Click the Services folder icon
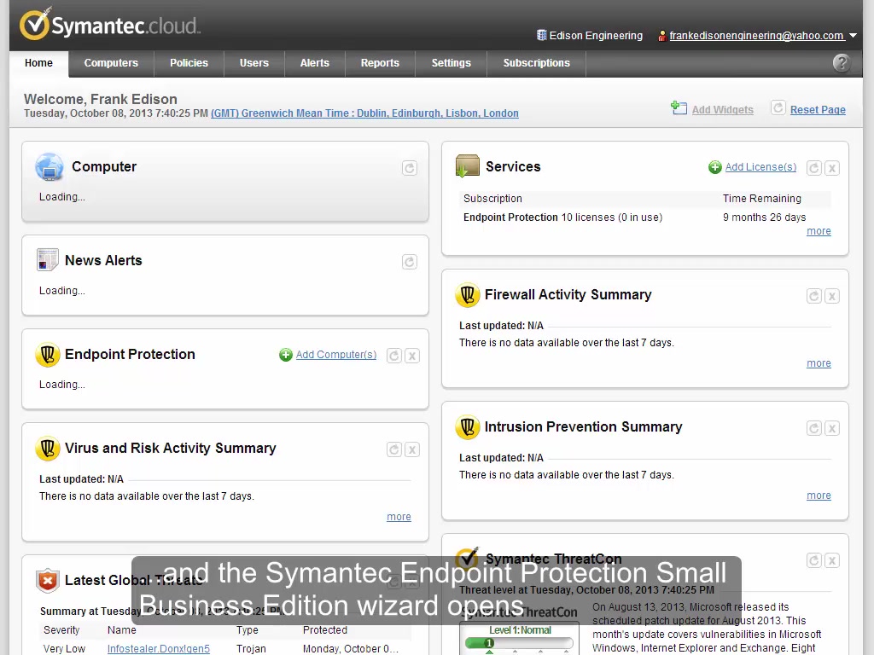The image size is (874, 655). coord(467,166)
